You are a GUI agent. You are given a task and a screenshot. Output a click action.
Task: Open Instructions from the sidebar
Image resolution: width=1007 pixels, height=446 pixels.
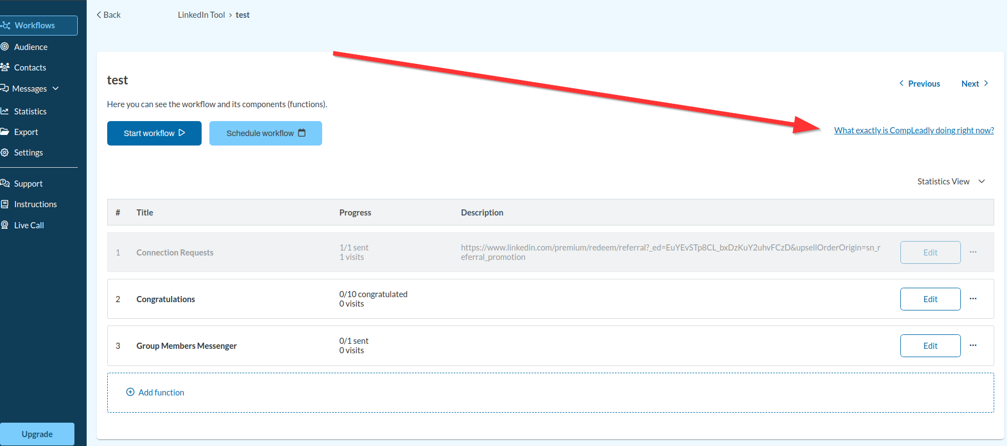tap(35, 204)
